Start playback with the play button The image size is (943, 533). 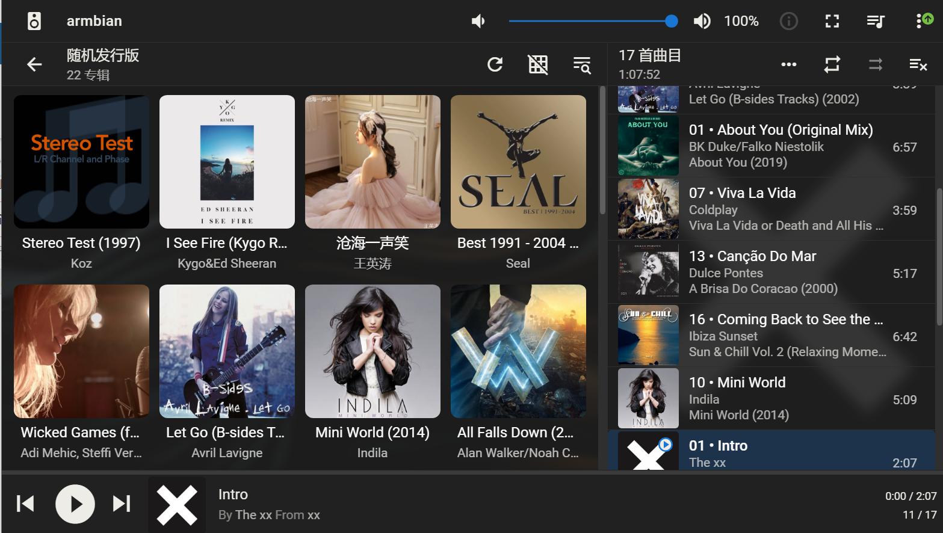pos(75,504)
